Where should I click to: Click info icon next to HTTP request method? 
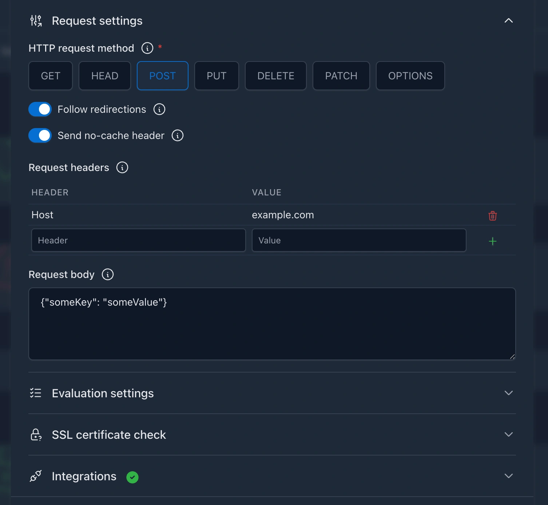point(147,48)
